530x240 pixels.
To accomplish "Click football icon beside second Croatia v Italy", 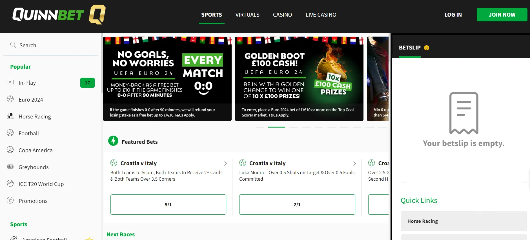I will pos(243,163).
